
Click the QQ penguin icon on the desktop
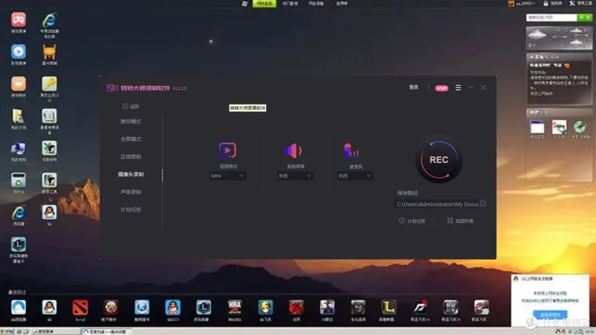click(x=50, y=213)
